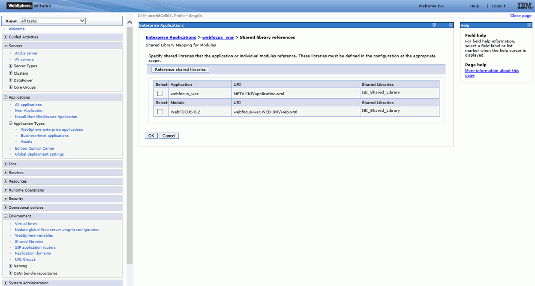Open the webfocus_war breadcrumb link
Screen dimensions: 535x286
click(218, 37)
